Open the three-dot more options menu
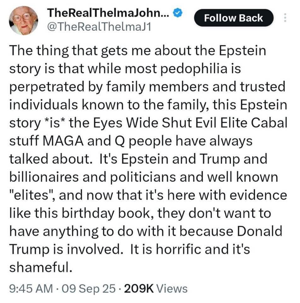 [x=286, y=18]
